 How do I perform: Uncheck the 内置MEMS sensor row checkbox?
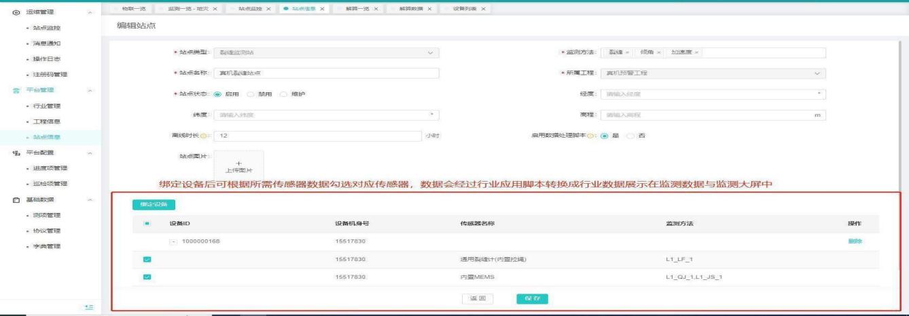(x=147, y=277)
